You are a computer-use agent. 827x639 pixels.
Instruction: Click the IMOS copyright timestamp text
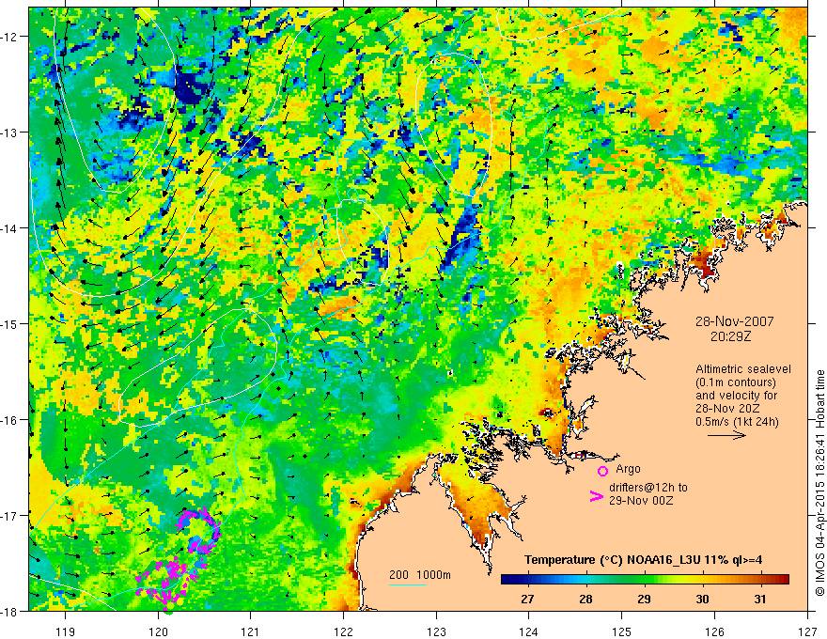[x=819, y=483]
